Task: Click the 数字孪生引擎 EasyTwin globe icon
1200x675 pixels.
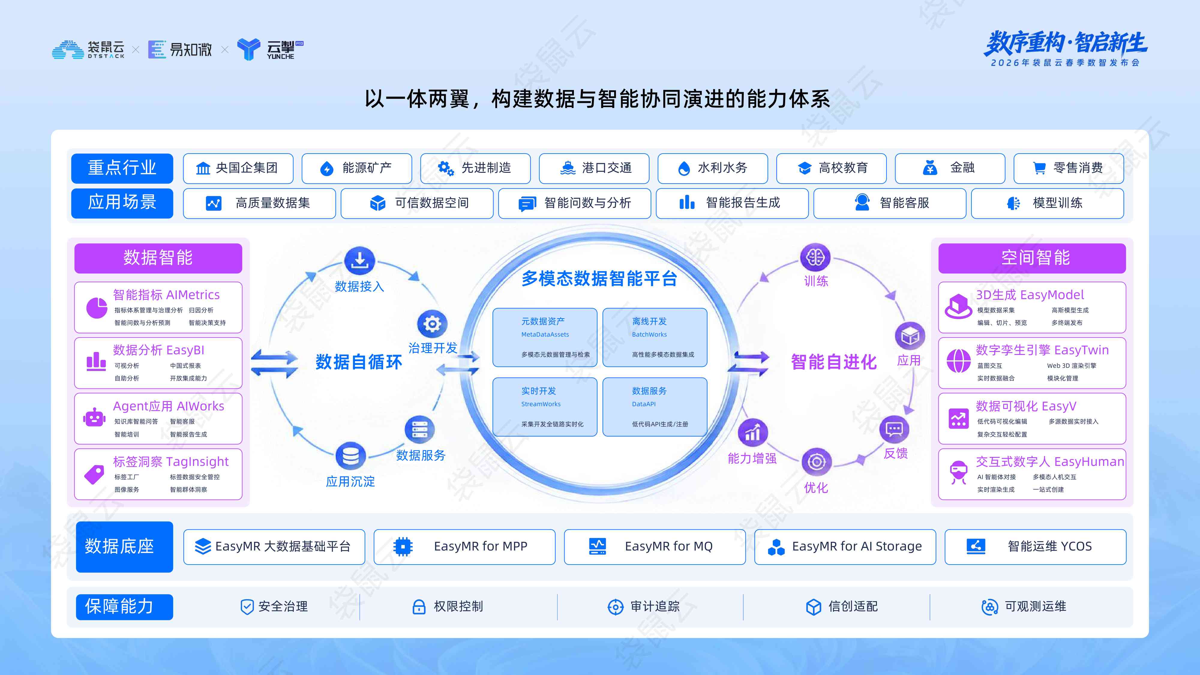Action: click(958, 361)
